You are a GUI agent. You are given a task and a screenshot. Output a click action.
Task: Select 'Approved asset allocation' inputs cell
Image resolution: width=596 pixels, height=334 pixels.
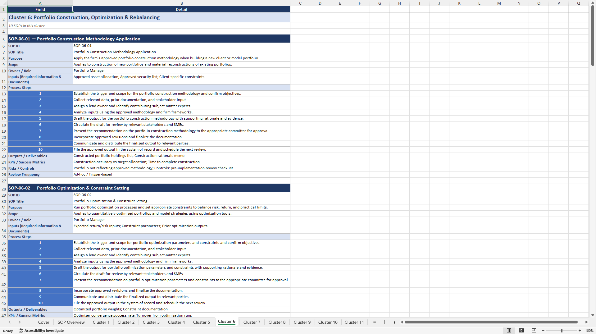(181, 79)
